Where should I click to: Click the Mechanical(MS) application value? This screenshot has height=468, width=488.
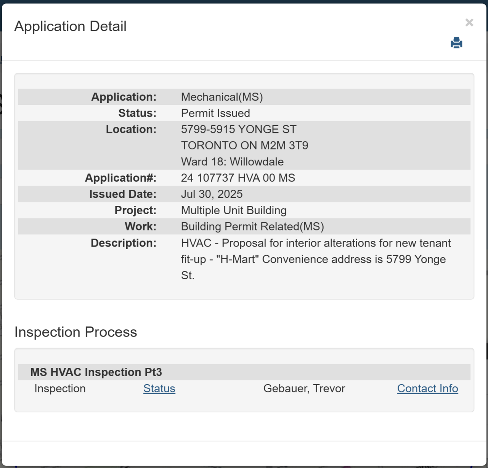tap(222, 97)
